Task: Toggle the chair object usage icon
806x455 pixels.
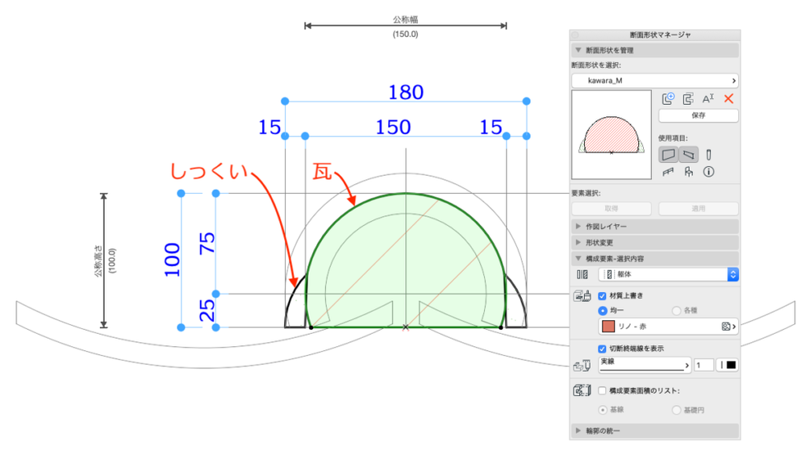Action: tap(688, 172)
